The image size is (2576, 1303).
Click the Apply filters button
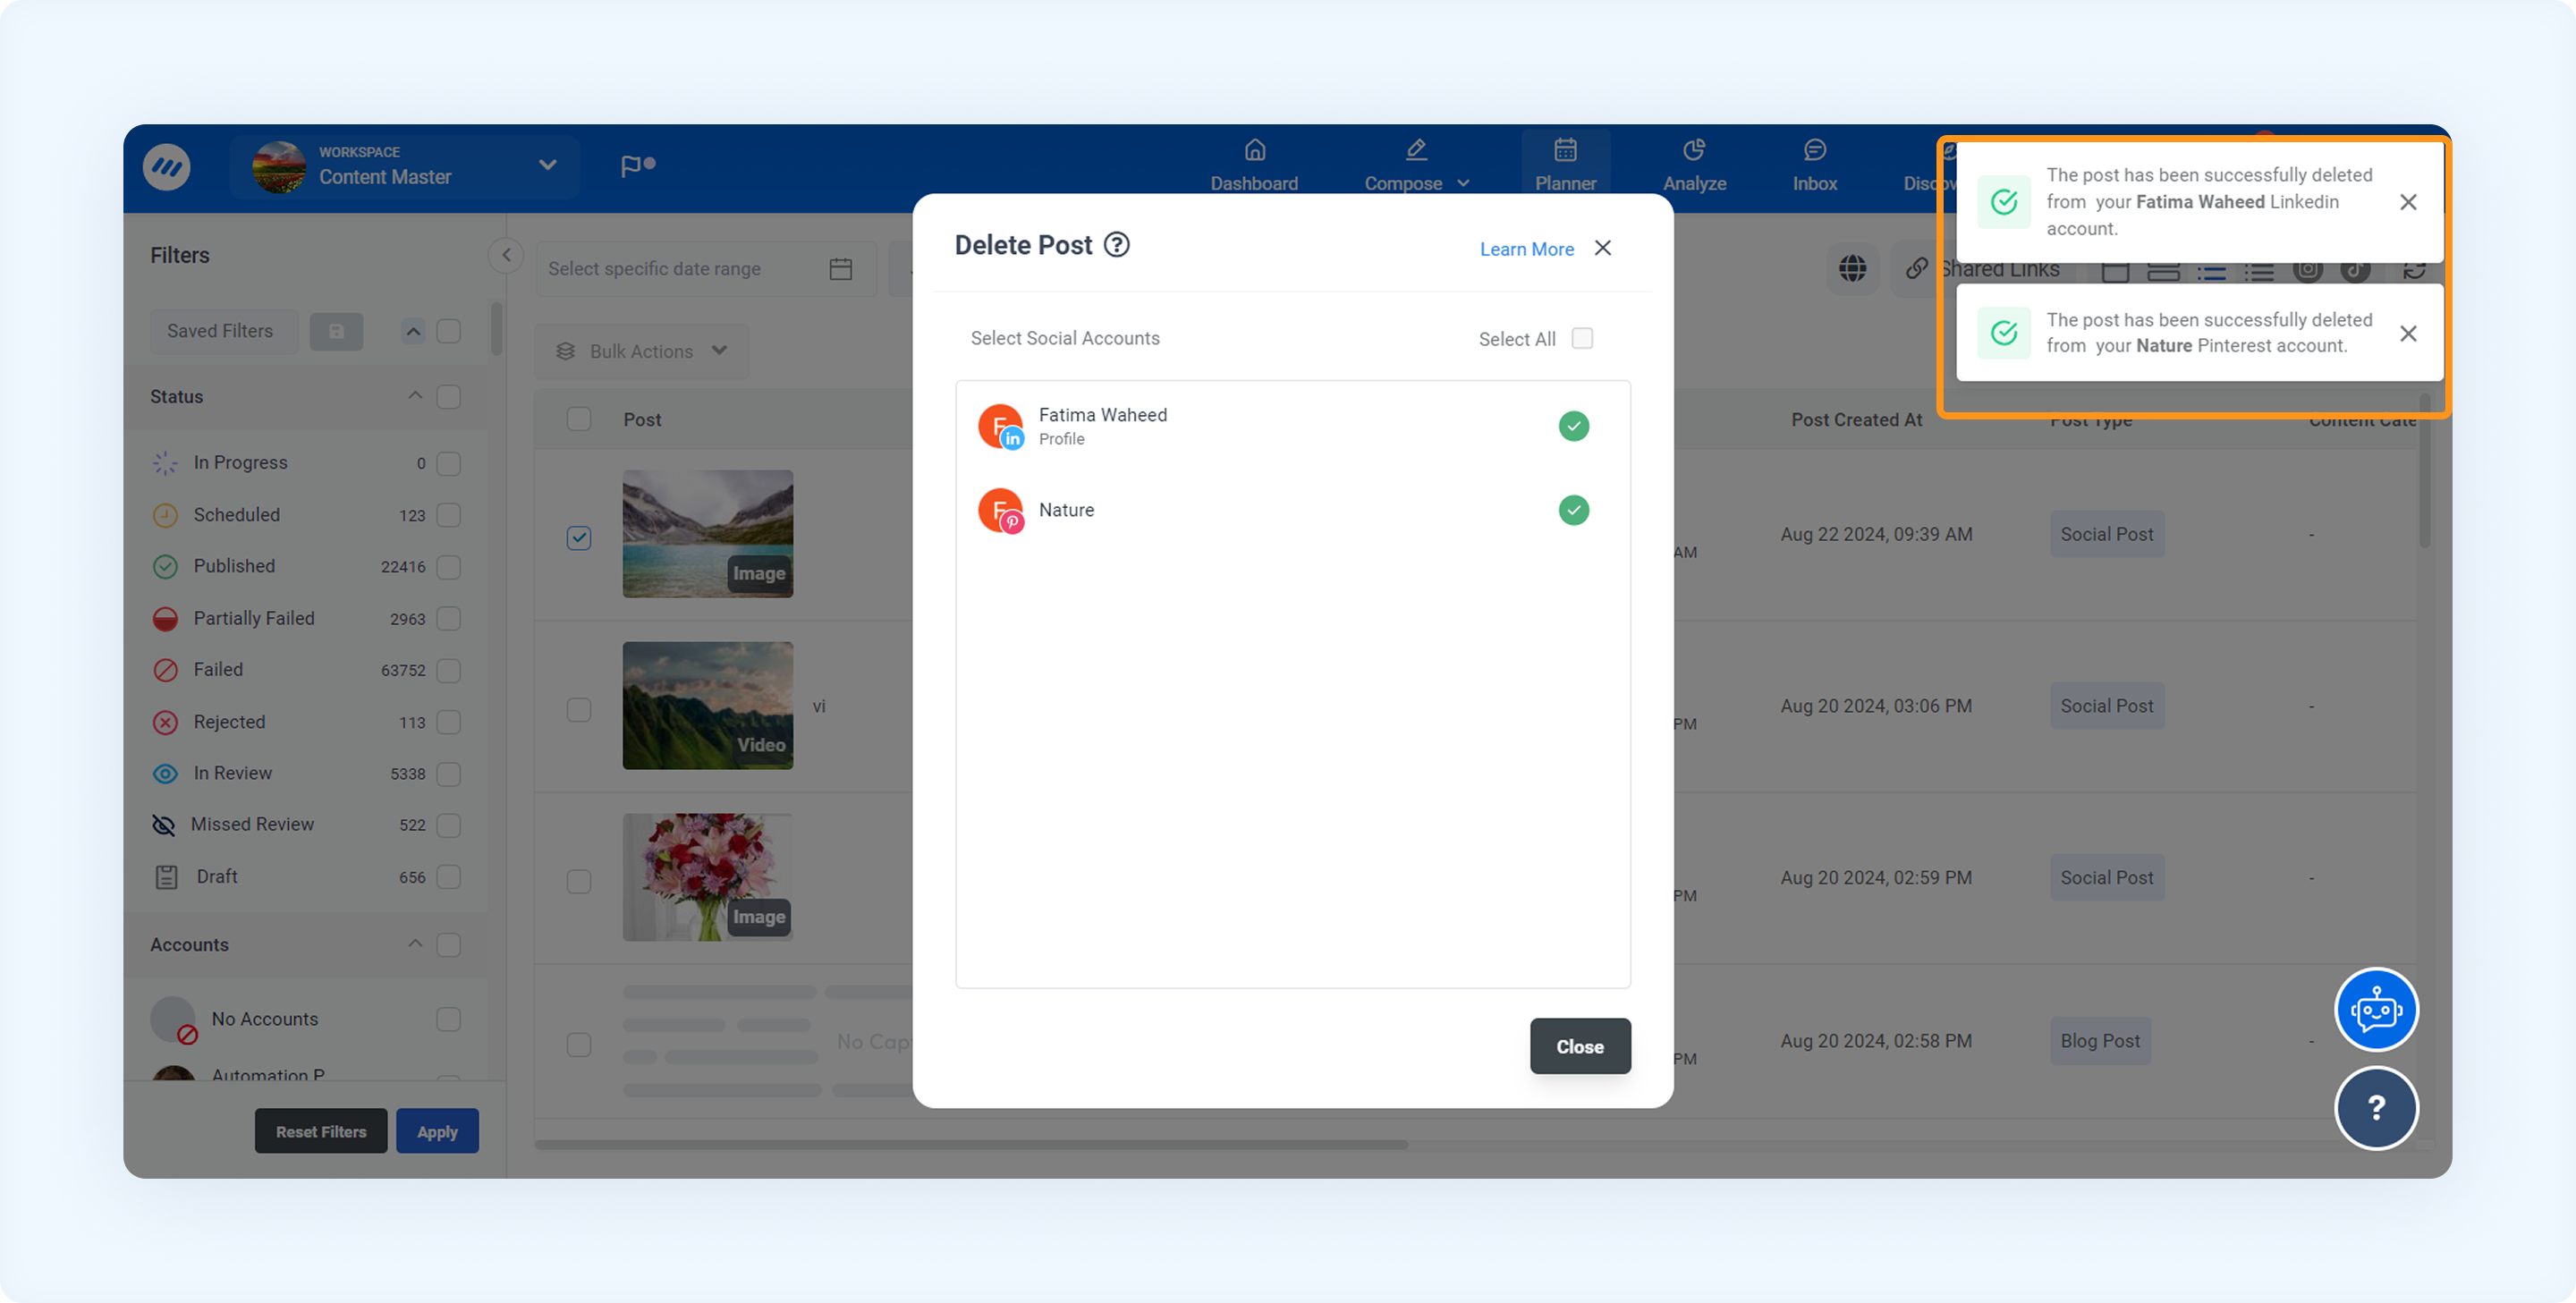[x=437, y=1131]
